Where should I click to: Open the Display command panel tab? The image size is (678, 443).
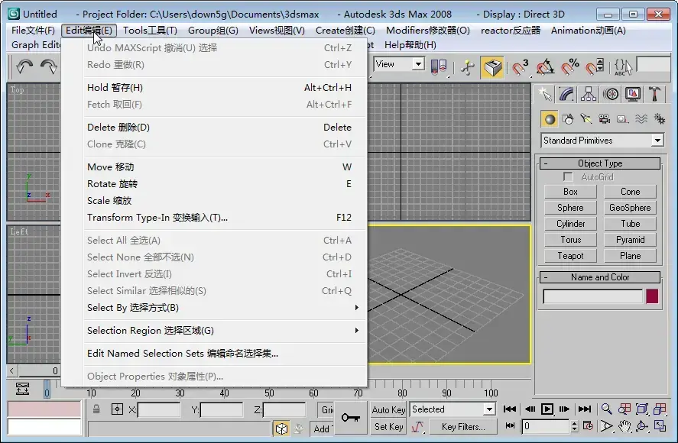point(633,94)
